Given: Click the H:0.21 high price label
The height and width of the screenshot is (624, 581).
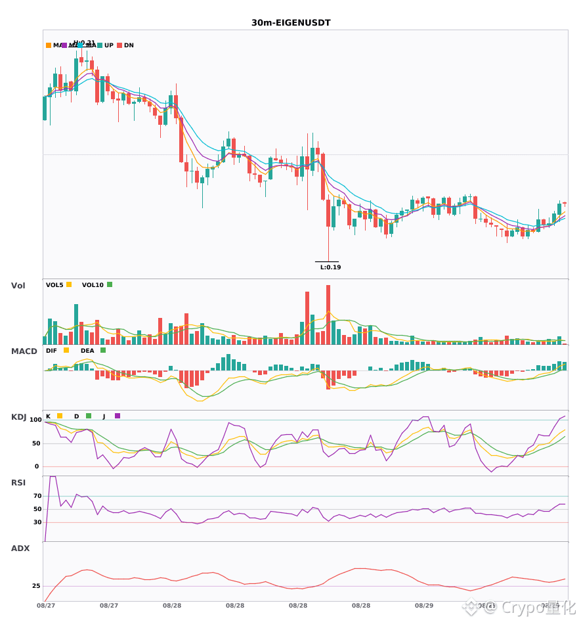Looking at the screenshot, I should tap(84, 42).
